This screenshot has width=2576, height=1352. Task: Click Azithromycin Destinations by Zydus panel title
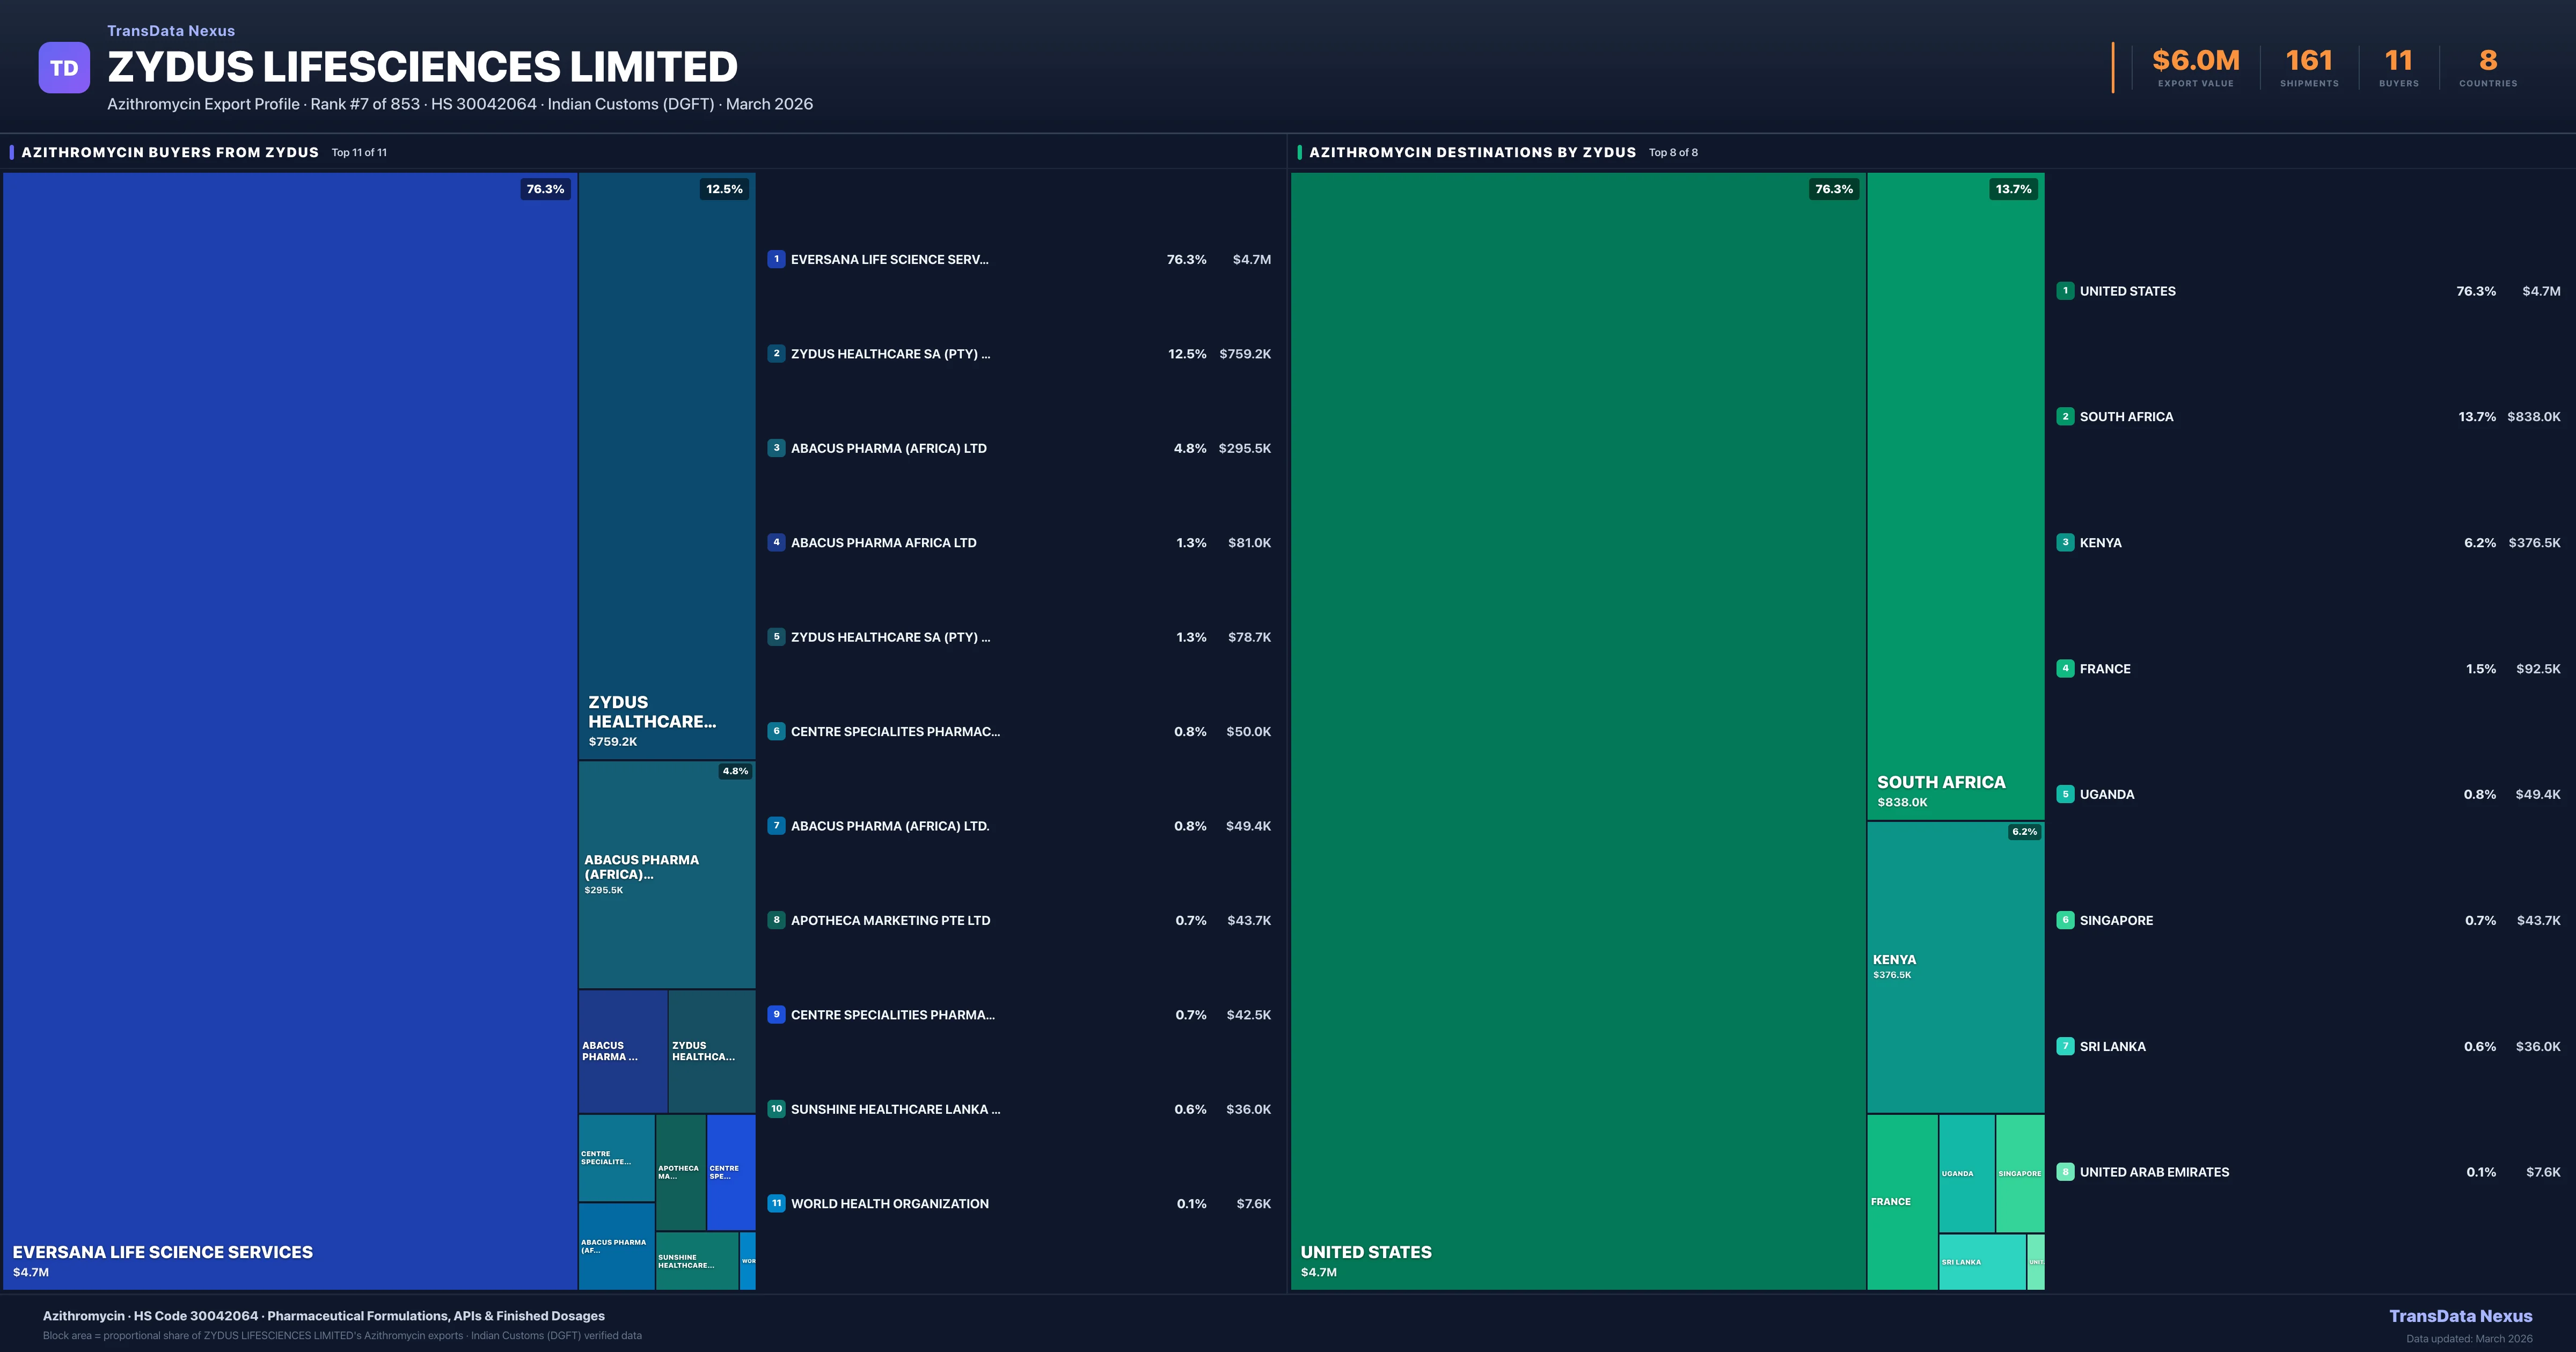click(x=1472, y=152)
